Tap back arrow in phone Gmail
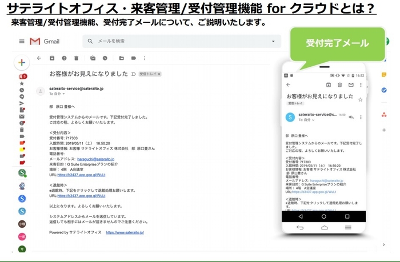Viewport: 400px width, 262px height. tap(288, 85)
